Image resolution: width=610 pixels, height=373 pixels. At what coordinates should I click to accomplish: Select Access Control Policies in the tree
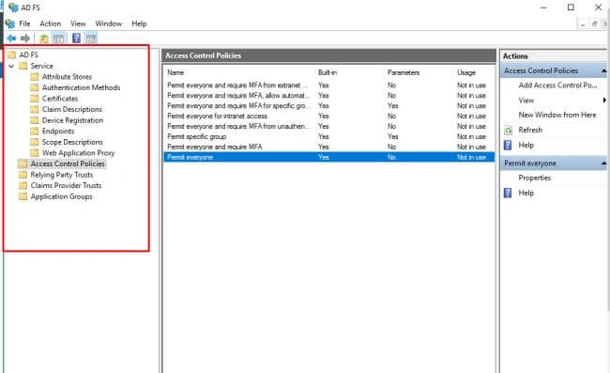68,163
